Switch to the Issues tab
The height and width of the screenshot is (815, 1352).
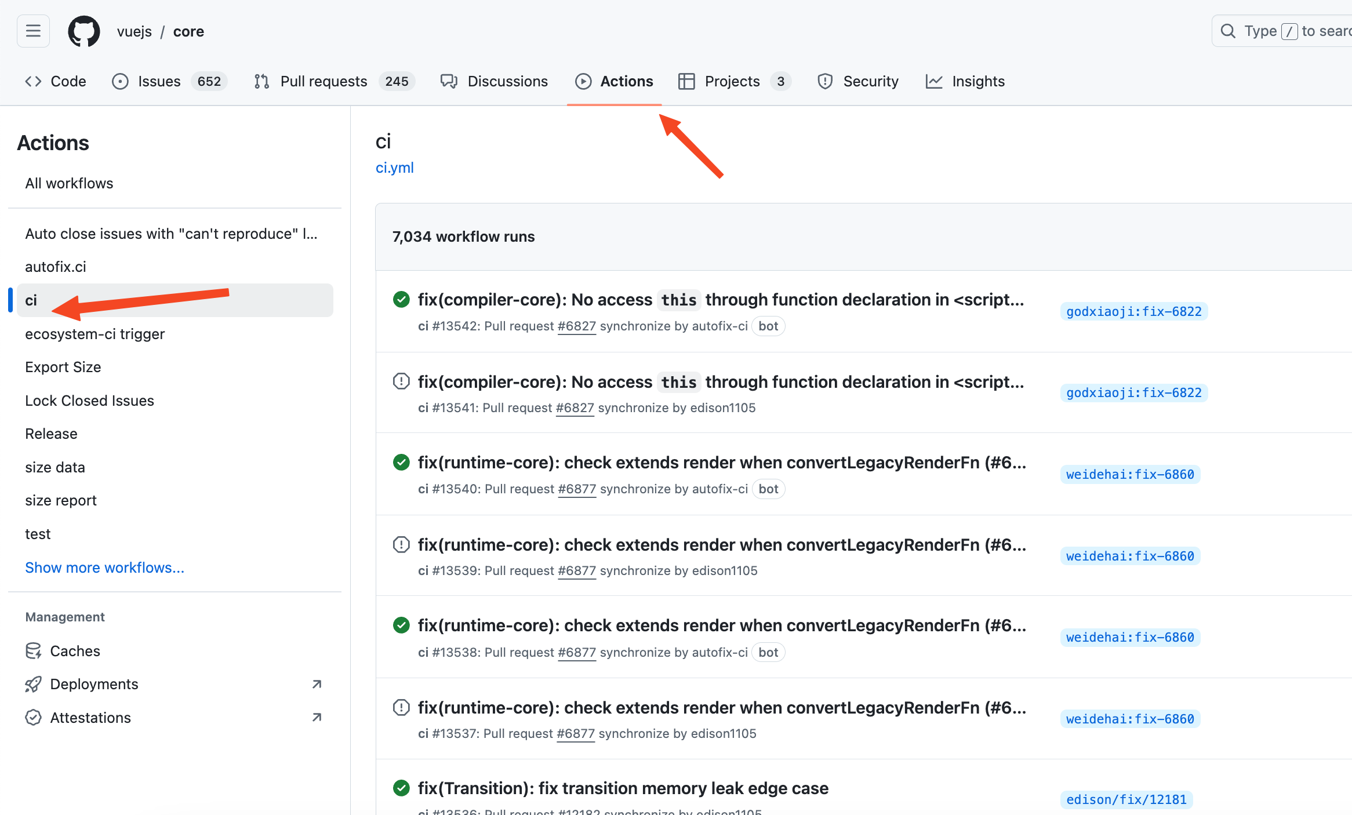159,81
